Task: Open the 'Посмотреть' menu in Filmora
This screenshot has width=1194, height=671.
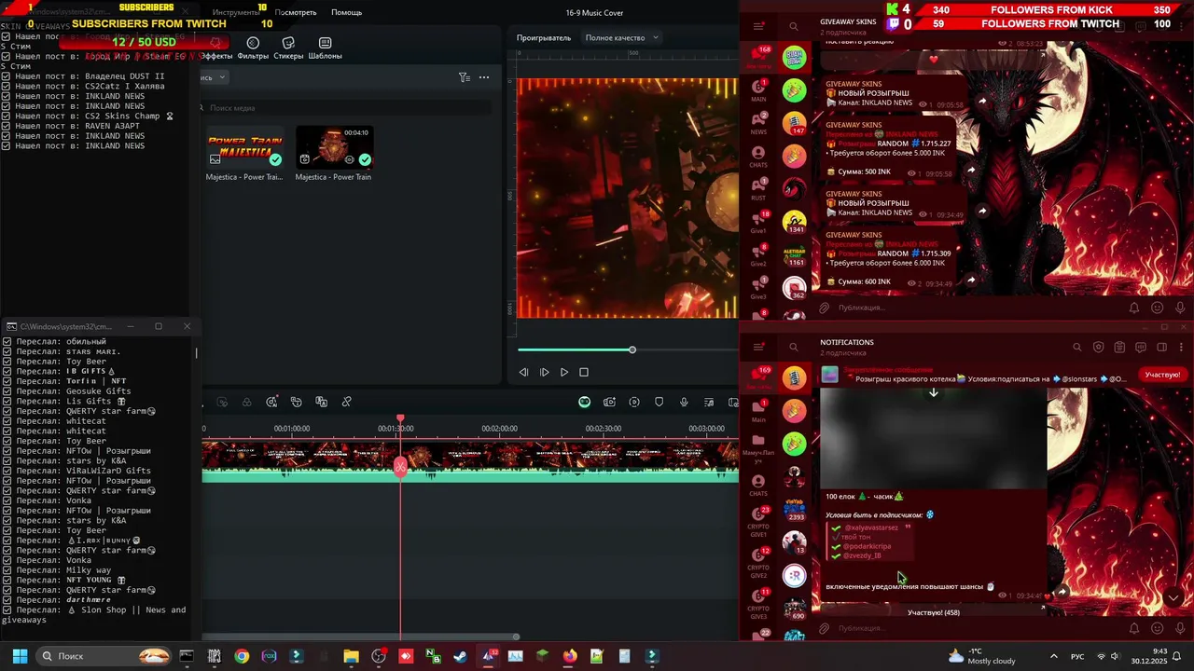Action: click(296, 12)
